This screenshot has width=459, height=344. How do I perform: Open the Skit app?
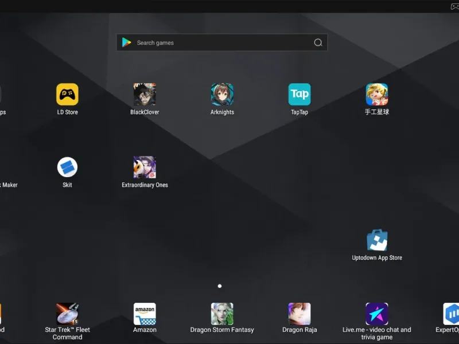[x=67, y=167]
